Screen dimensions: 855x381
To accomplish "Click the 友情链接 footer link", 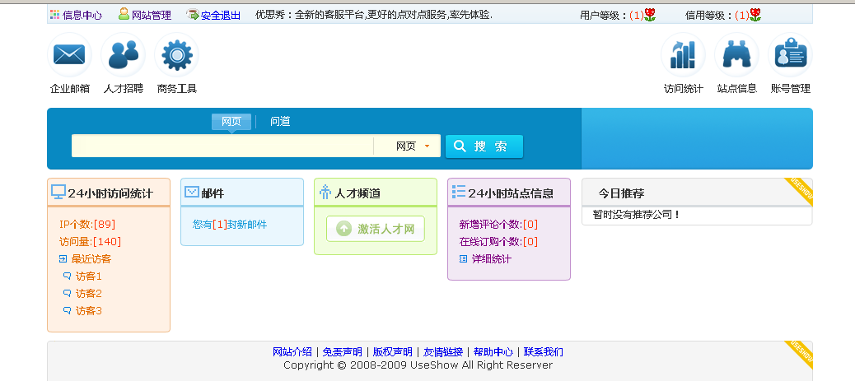I will [443, 352].
